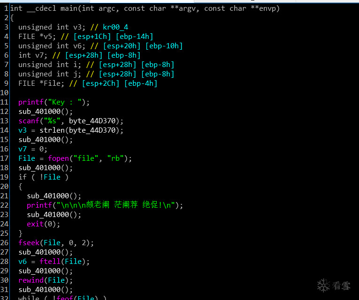Screen dimensions: 359x300
Task: Click the File argument inside fseek
Action: tap(52, 243)
